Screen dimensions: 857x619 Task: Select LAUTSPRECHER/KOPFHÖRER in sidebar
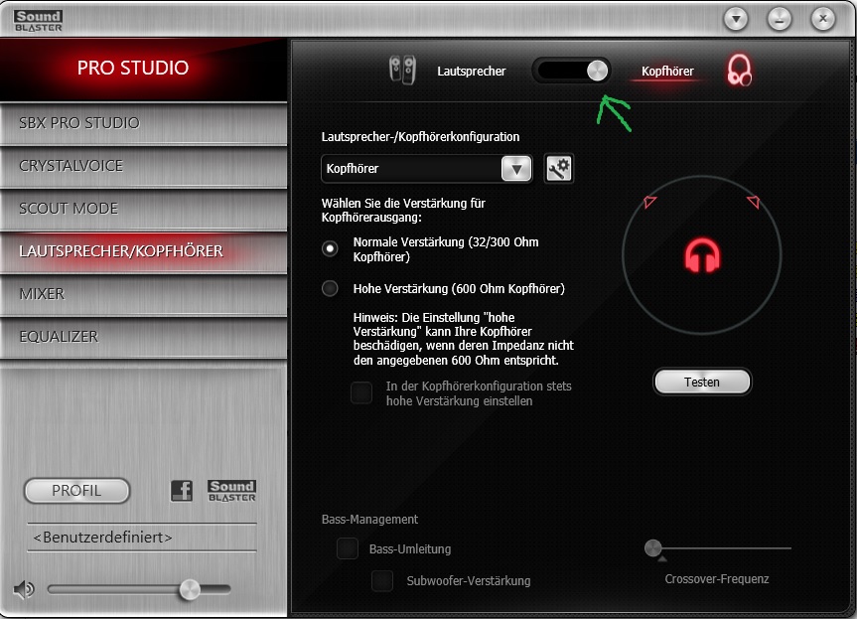pos(143,251)
